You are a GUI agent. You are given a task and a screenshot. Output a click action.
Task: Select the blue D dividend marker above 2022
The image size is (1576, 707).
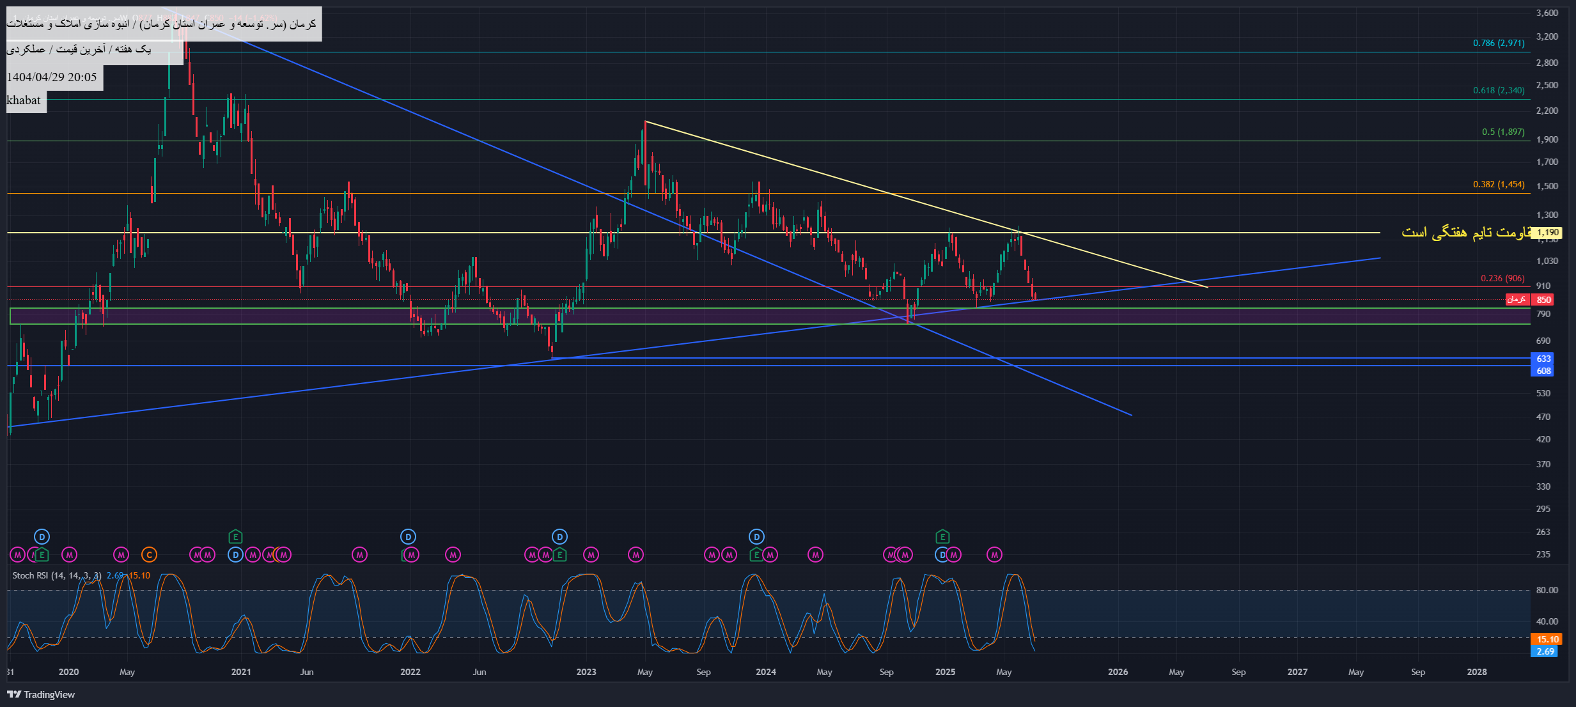(408, 536)
